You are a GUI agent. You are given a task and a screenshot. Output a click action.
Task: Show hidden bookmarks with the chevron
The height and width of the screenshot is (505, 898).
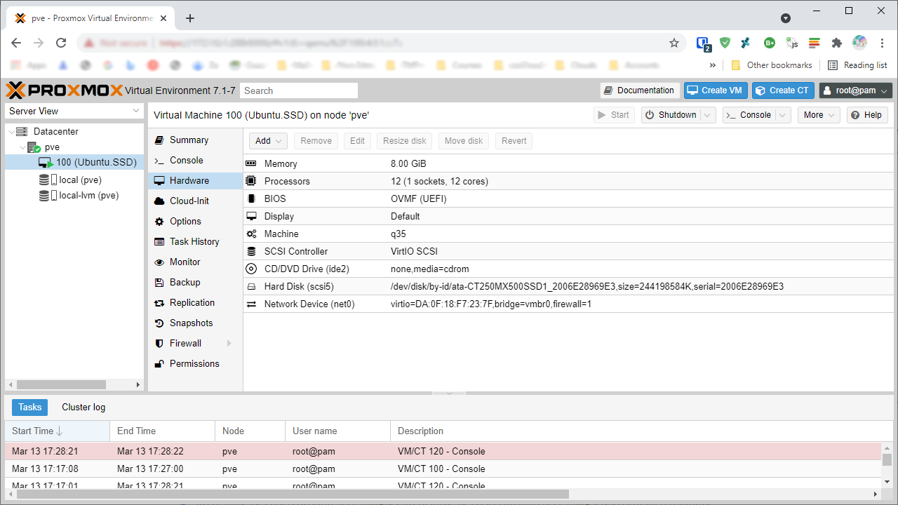tap(713, 65)
